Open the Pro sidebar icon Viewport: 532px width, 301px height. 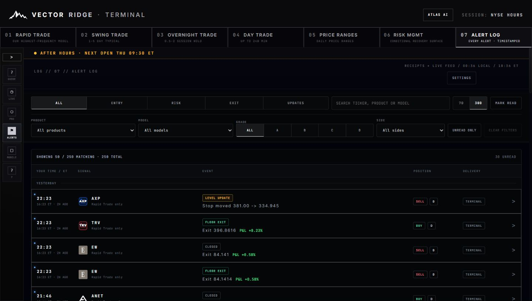click(12, 114)
